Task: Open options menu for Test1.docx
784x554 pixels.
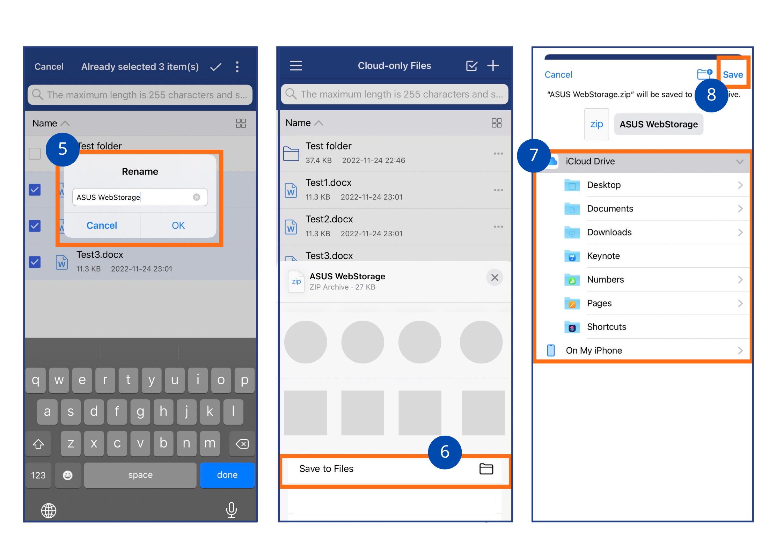Action: pos(498,190)
